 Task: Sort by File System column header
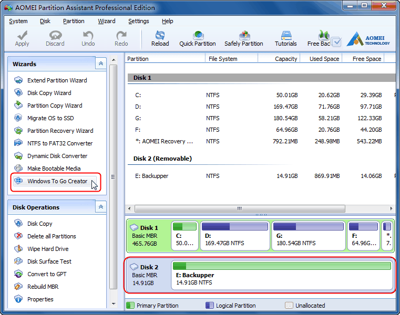(232, 59)
